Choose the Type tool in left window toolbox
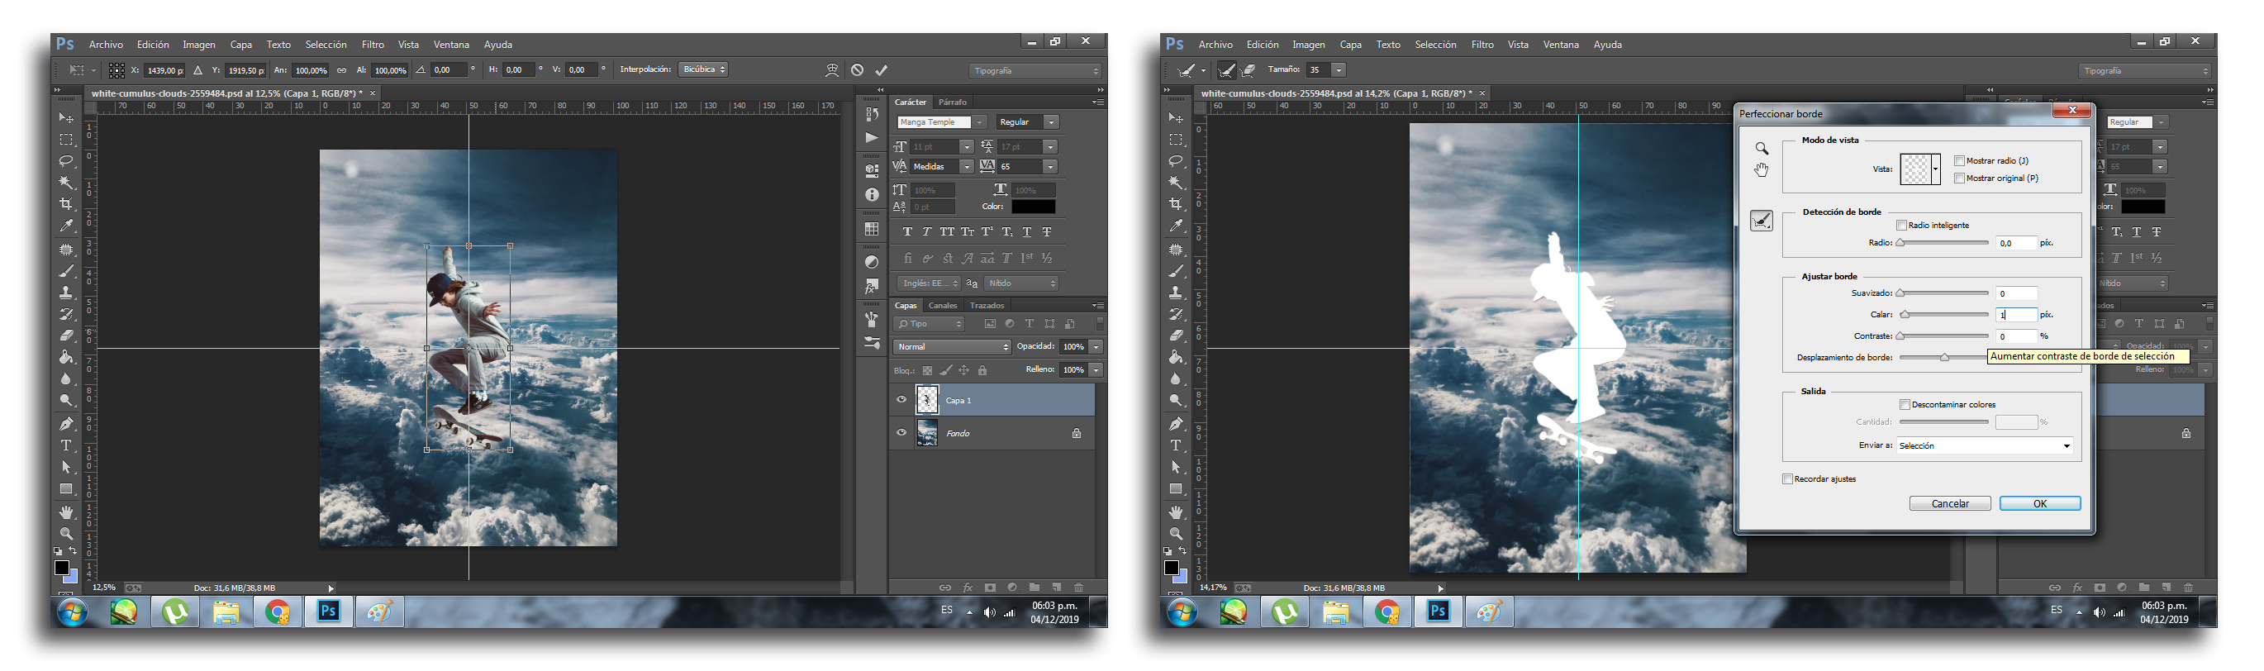Viewport: 2264px width, 671px height. (66, 446)
